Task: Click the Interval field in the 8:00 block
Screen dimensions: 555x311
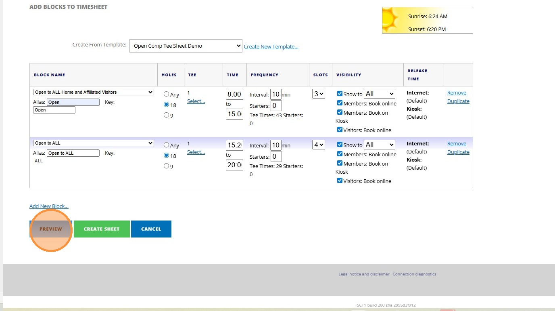Action: (276, 95)
